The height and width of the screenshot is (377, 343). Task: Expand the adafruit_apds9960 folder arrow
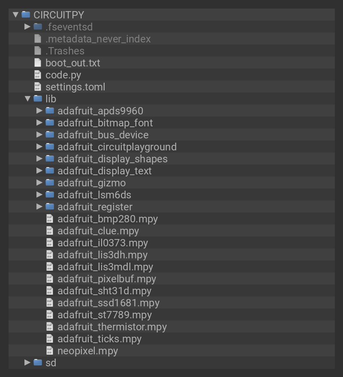coord(39,111)
